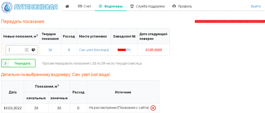Click the Расход value 0 link

point(69,50)
